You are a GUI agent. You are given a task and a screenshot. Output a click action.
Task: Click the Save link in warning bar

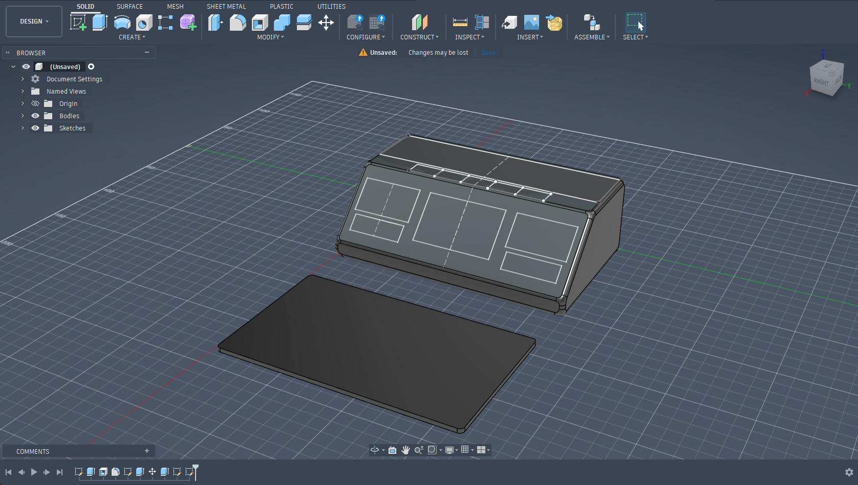point(488,53)
